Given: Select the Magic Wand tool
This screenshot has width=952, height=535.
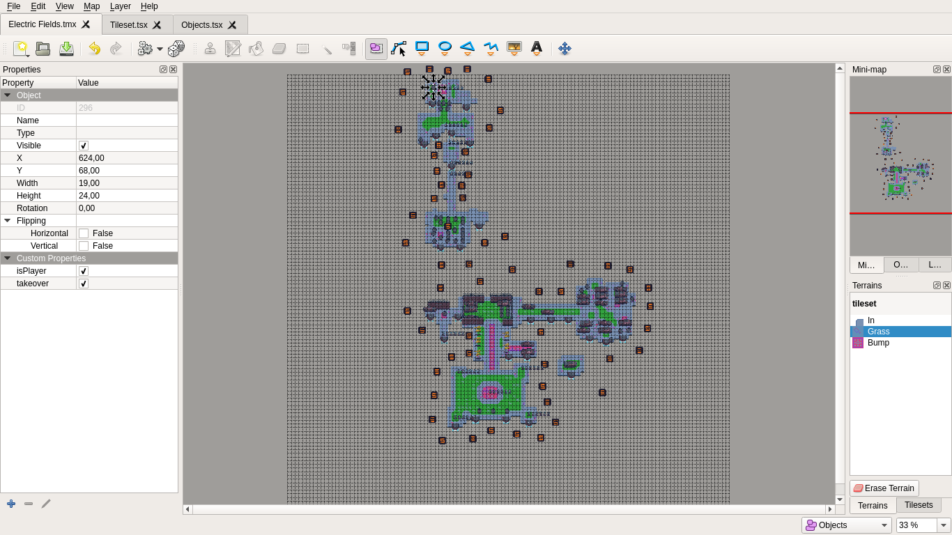Looking at the screenshot, I should pos(325,48).
